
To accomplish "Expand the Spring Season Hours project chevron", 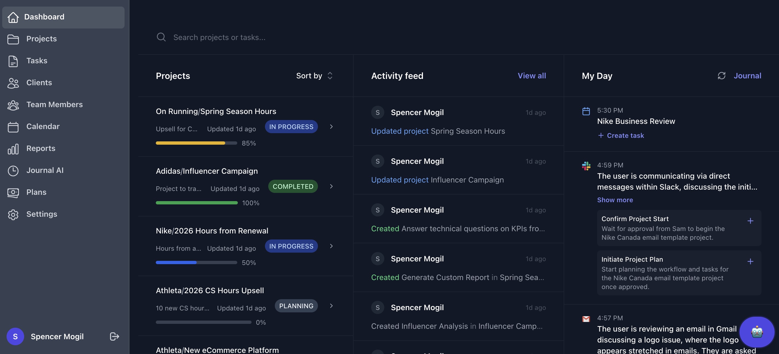I will [x=331, y=127].
